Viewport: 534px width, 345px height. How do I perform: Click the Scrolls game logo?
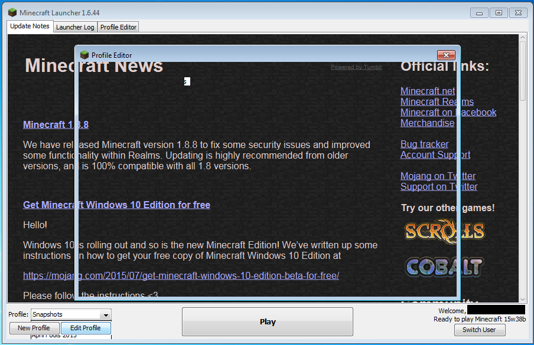444,231
